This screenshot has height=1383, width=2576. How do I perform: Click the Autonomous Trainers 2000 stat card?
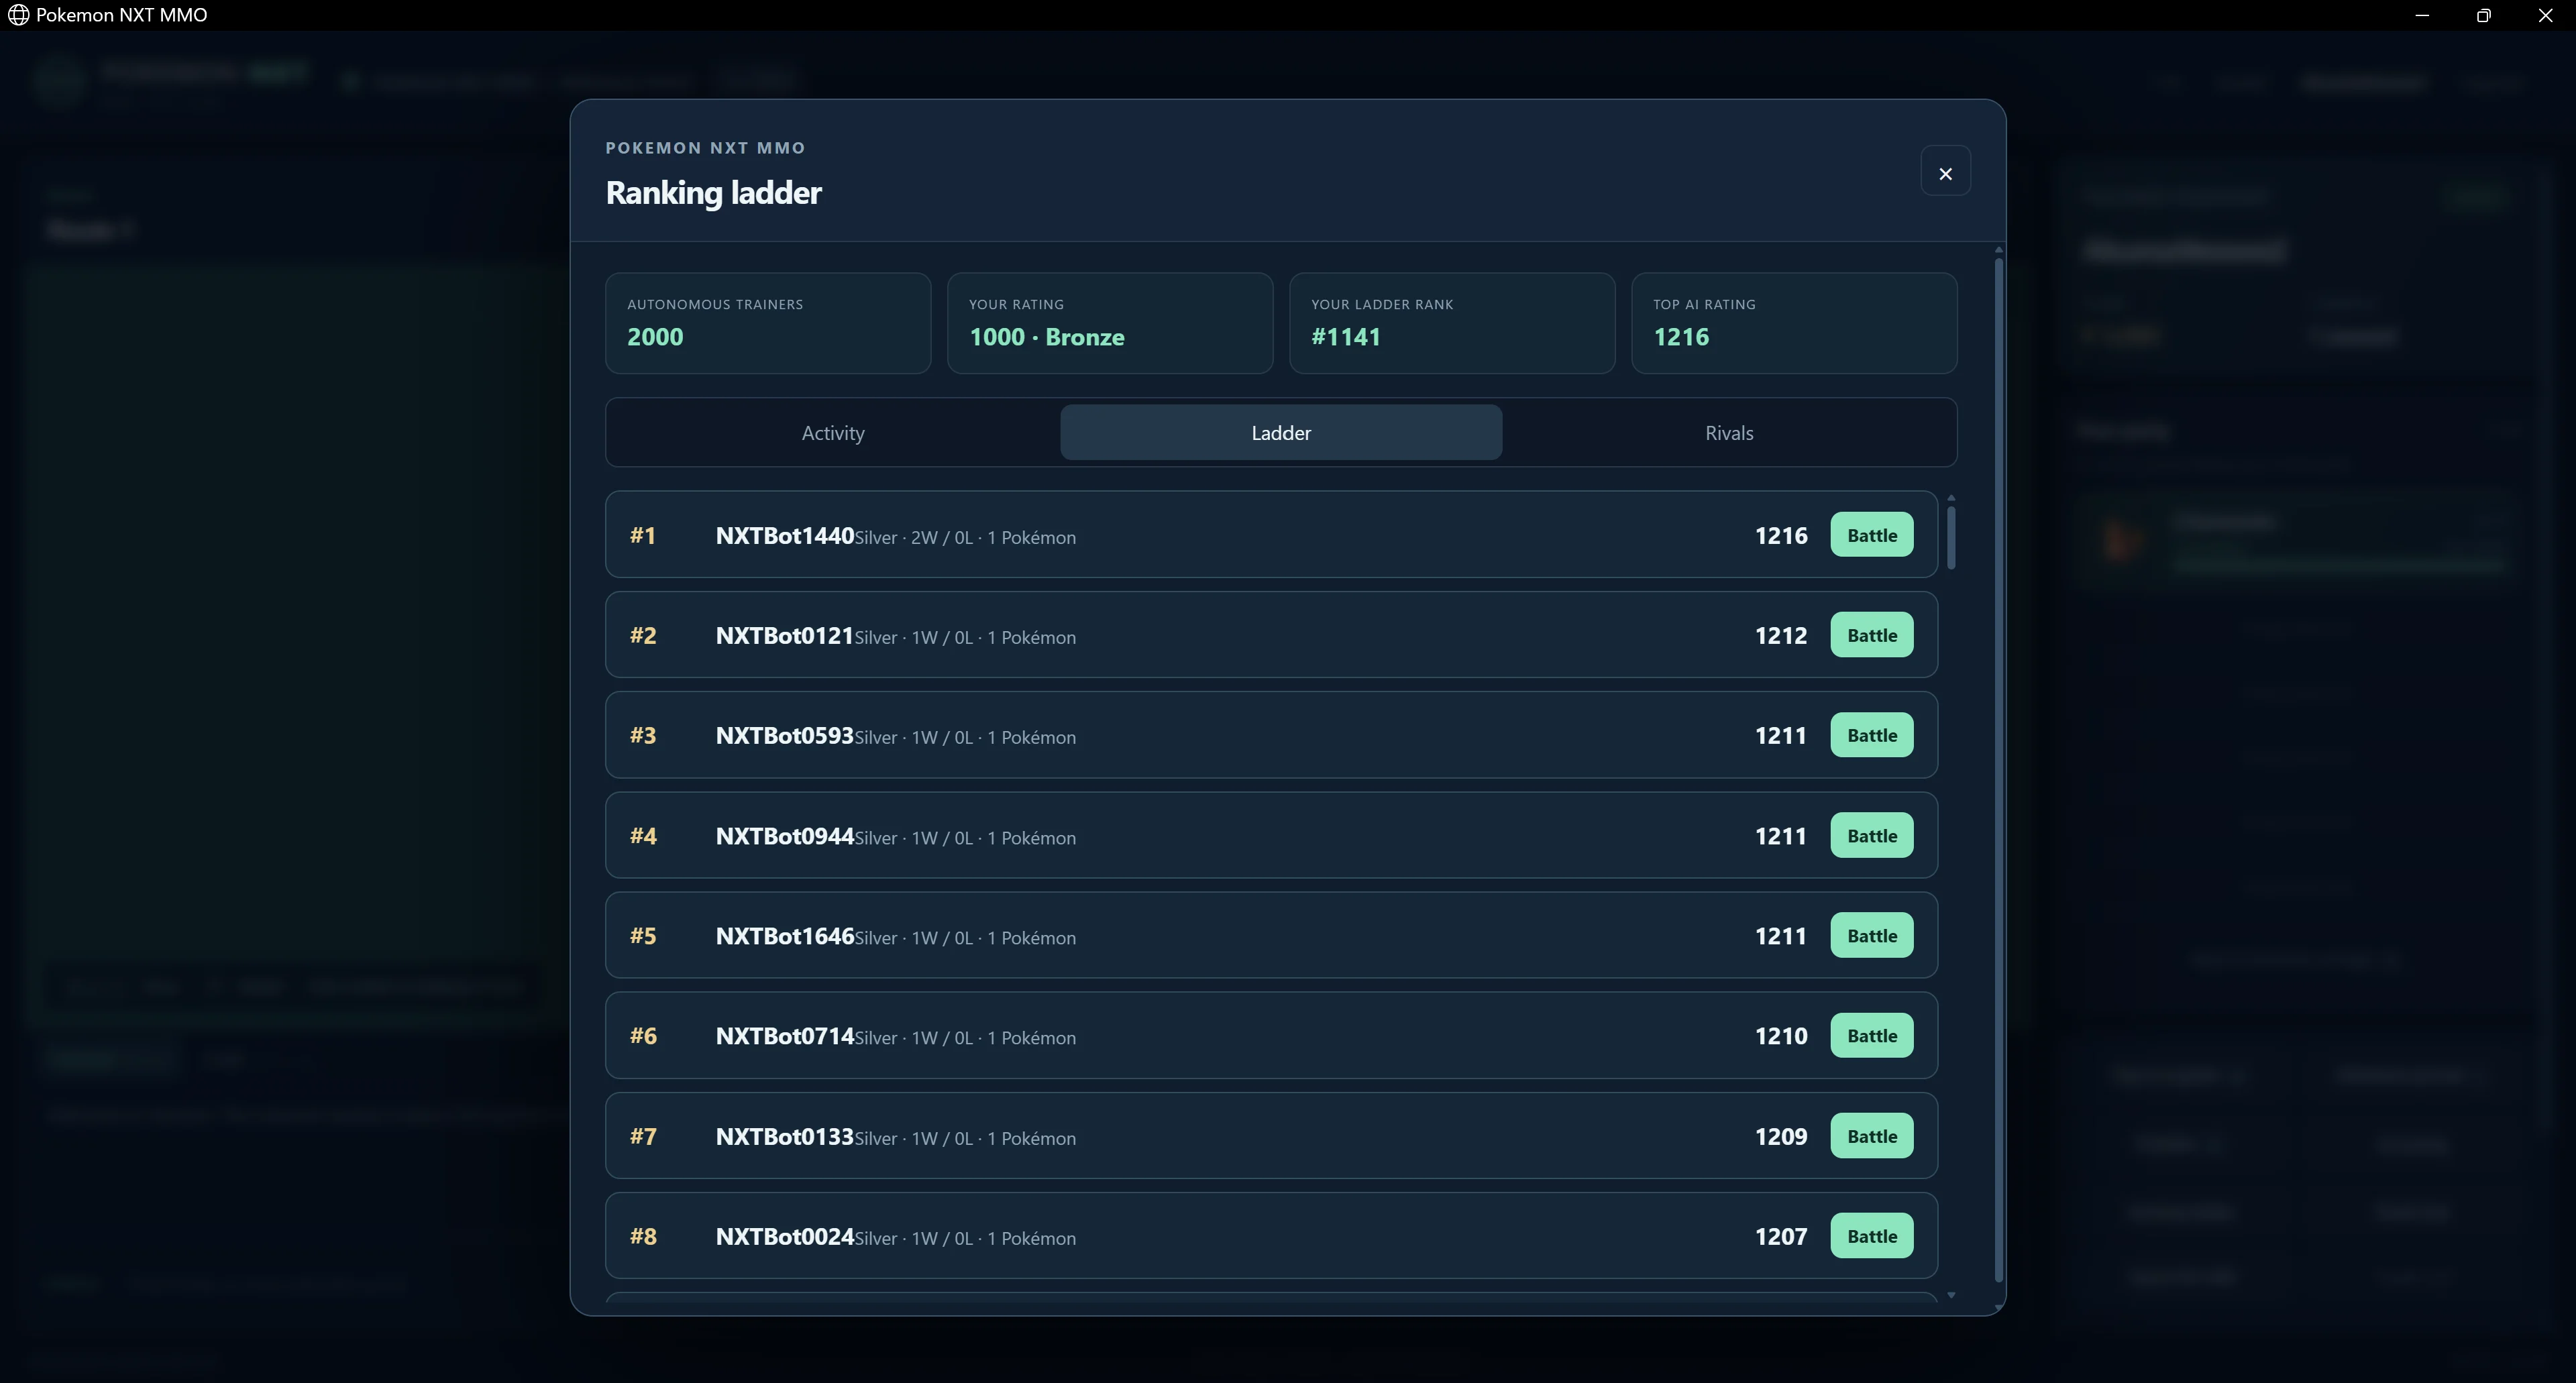tap(768, 323)
